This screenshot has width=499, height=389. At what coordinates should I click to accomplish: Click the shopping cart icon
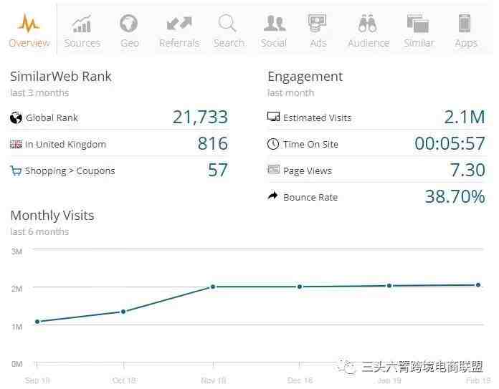(16, 171)
